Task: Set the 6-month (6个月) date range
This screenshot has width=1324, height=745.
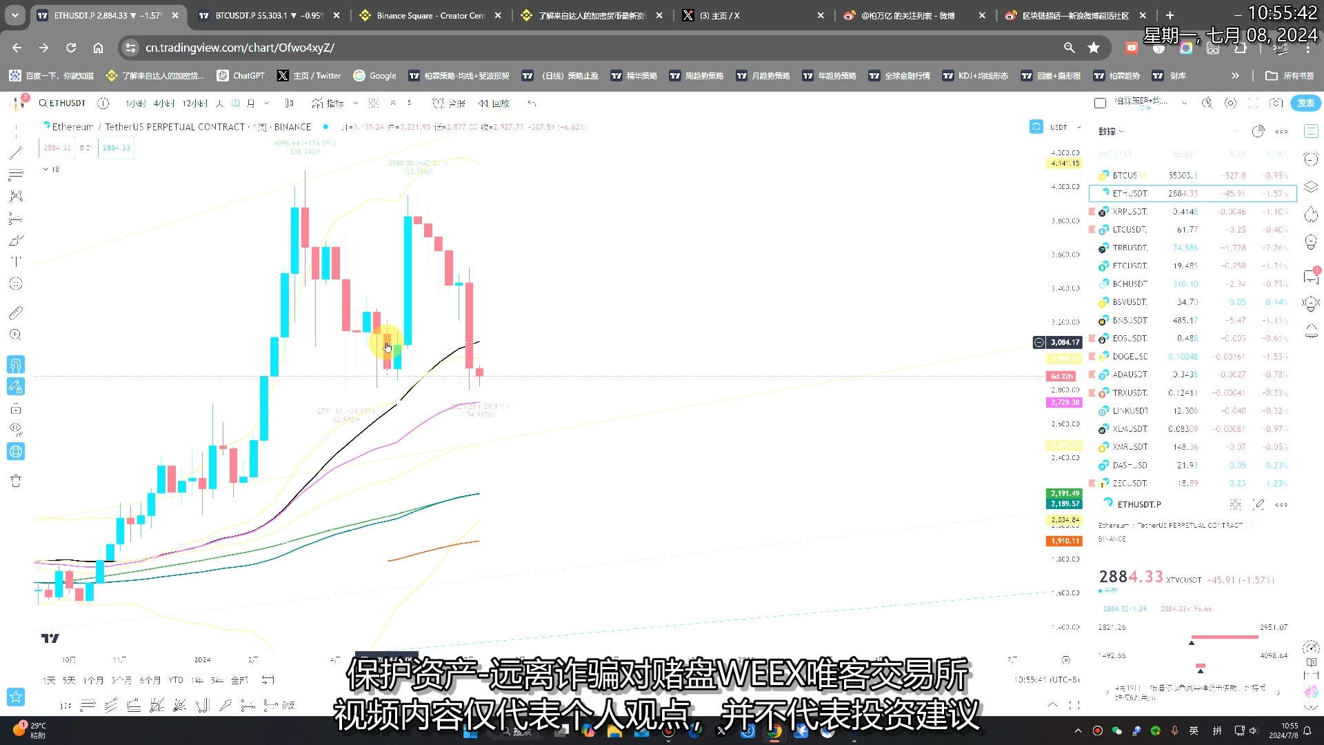Action: pos(150,680)
